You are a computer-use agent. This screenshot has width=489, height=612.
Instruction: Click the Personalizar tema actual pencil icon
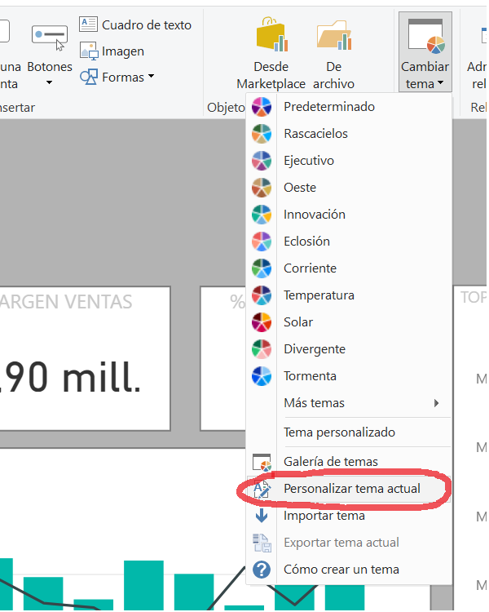tap(262, 489)
